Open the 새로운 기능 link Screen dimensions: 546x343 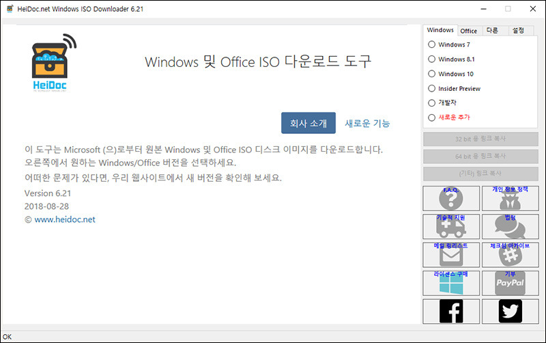pos(367,123)
